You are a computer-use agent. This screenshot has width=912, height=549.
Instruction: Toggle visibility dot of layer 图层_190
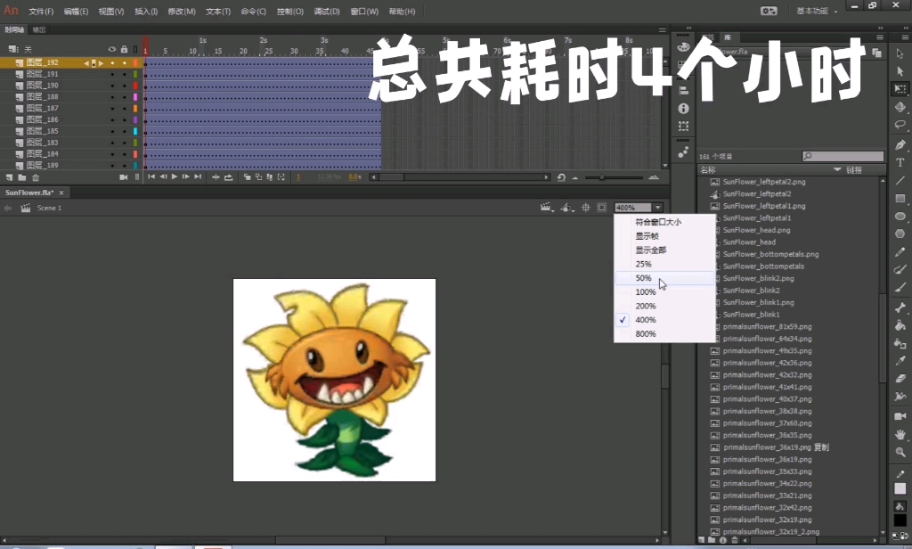(x=112, y=86)
